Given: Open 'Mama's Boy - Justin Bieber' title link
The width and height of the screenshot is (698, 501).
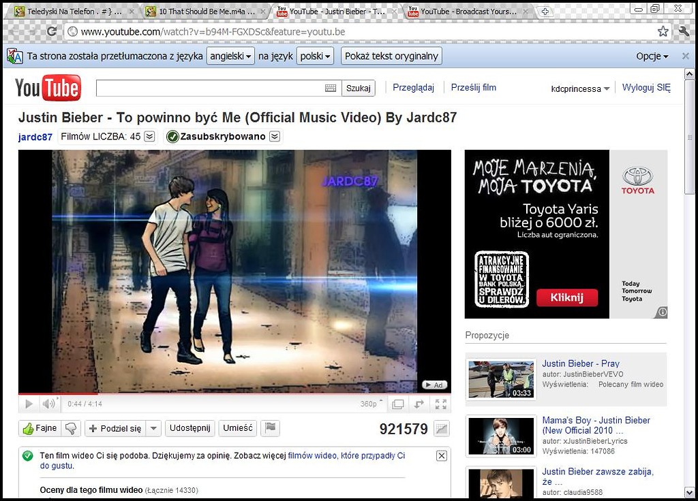Looking at the screenshot, I should coord(596,425).
